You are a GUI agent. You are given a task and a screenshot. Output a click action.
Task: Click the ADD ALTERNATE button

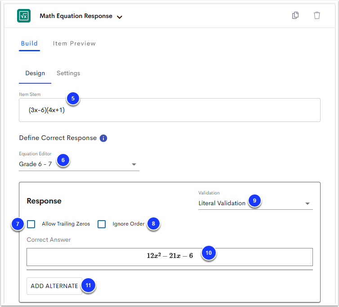(x=54, y=286)
